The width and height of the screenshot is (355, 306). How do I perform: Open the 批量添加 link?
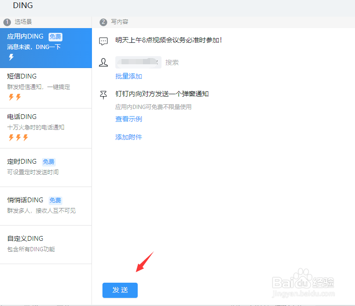point(129,76)
